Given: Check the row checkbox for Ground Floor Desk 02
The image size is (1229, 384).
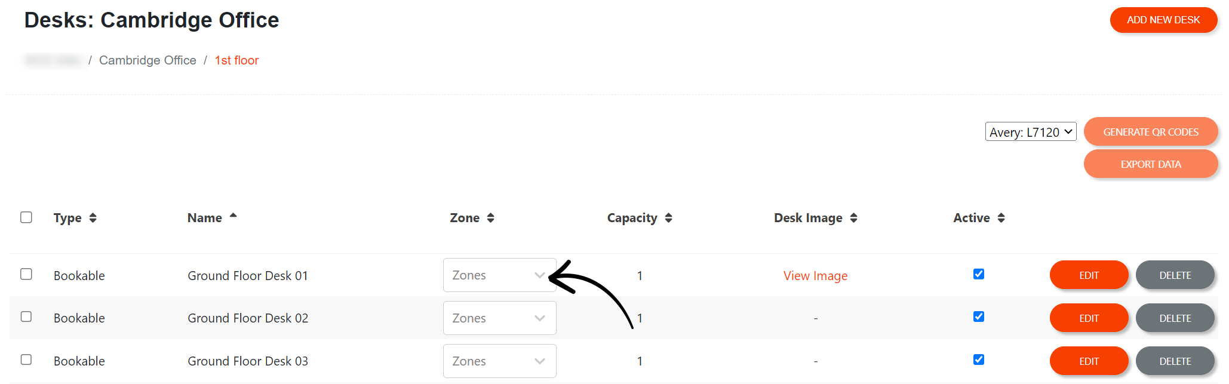Looking at the screenshot, I should tap(26, 317).
